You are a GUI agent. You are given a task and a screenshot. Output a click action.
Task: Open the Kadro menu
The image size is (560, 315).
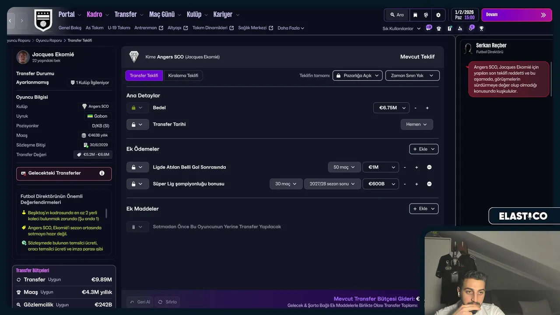(x=98, y=14)
